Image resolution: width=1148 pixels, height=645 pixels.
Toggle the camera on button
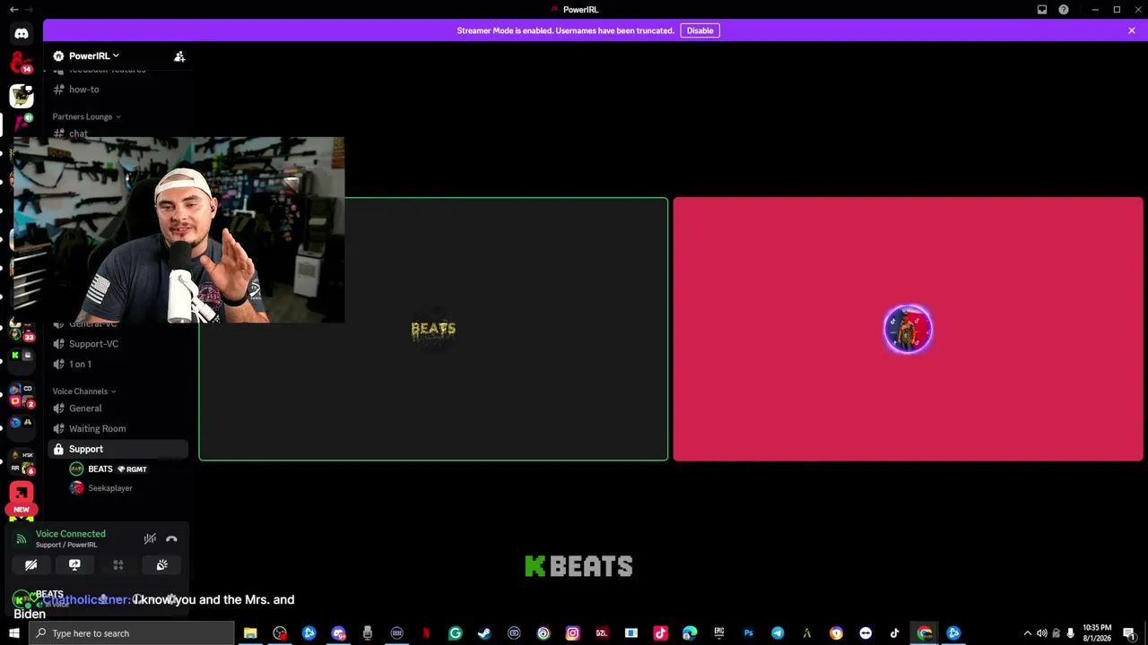click(30, 564)
